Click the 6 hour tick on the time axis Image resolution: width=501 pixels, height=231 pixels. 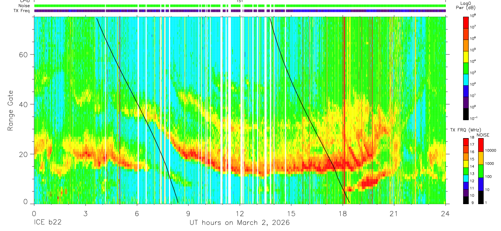(137, 213)
